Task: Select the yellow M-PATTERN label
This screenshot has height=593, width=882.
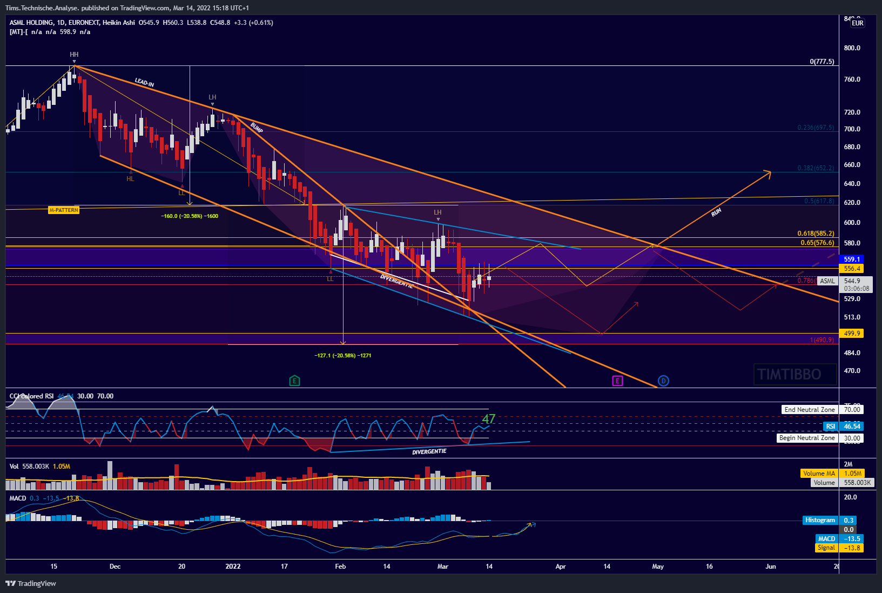Action: pos(64,210)
